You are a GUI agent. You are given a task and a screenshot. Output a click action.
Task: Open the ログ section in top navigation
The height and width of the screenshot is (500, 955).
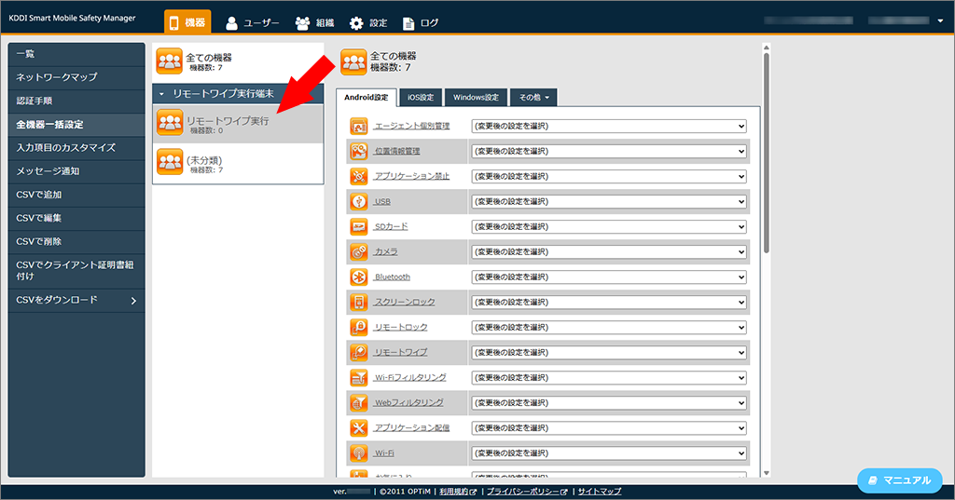tap(421, 23)
